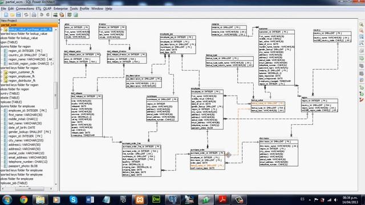Click the tree panel's horizontal scrollbar thumb
The image size is (365, 205).
coord(30,188)
